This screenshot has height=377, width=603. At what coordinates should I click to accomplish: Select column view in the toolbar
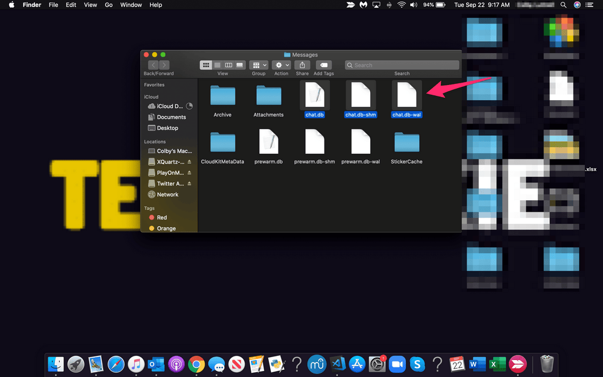click(x=229, y=65)
